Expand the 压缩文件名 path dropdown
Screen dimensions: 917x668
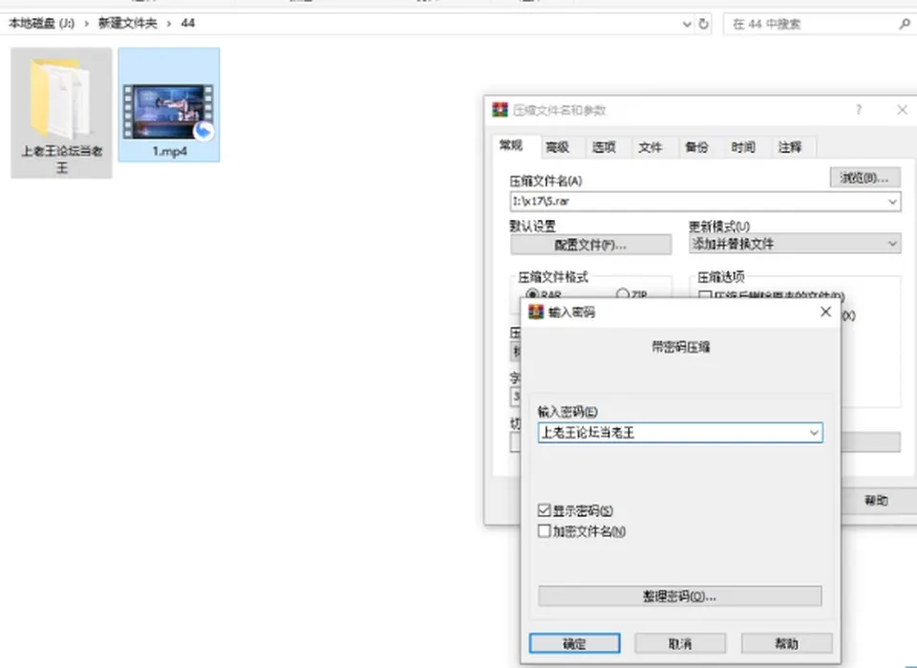(892, 202)
